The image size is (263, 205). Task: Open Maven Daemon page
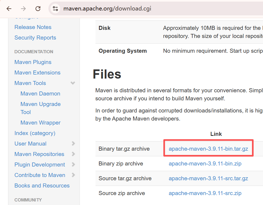tap(40, 94)
